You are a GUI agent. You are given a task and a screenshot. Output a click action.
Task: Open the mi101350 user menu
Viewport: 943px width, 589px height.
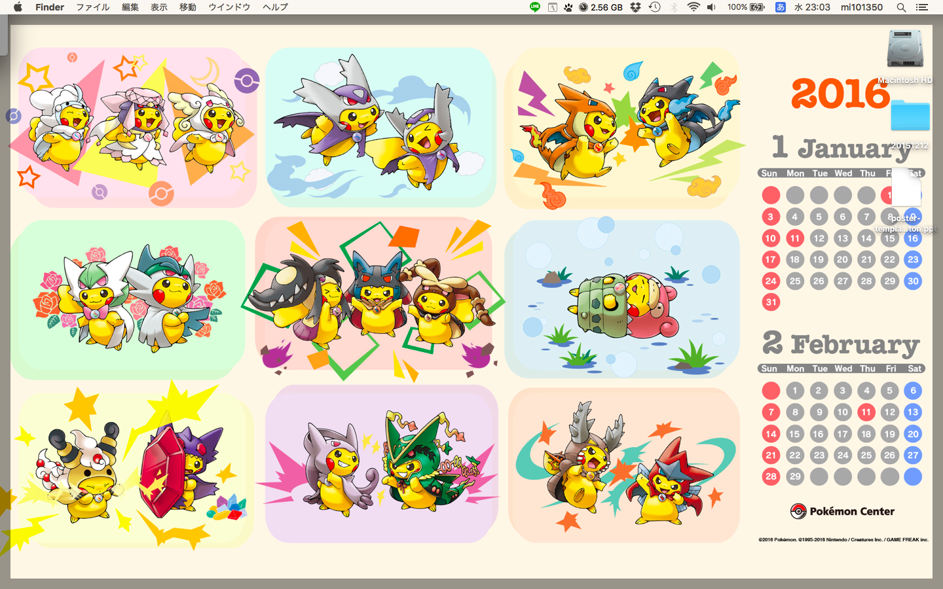coord(862,7)
